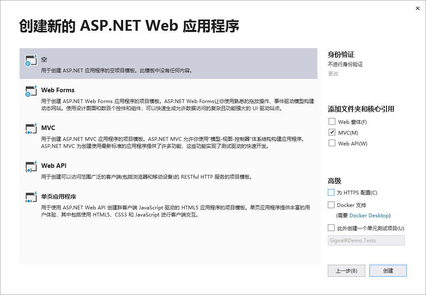Select the 单页应用程序 template title
This screenshot has width=426, height=295.
click(59, 197)
